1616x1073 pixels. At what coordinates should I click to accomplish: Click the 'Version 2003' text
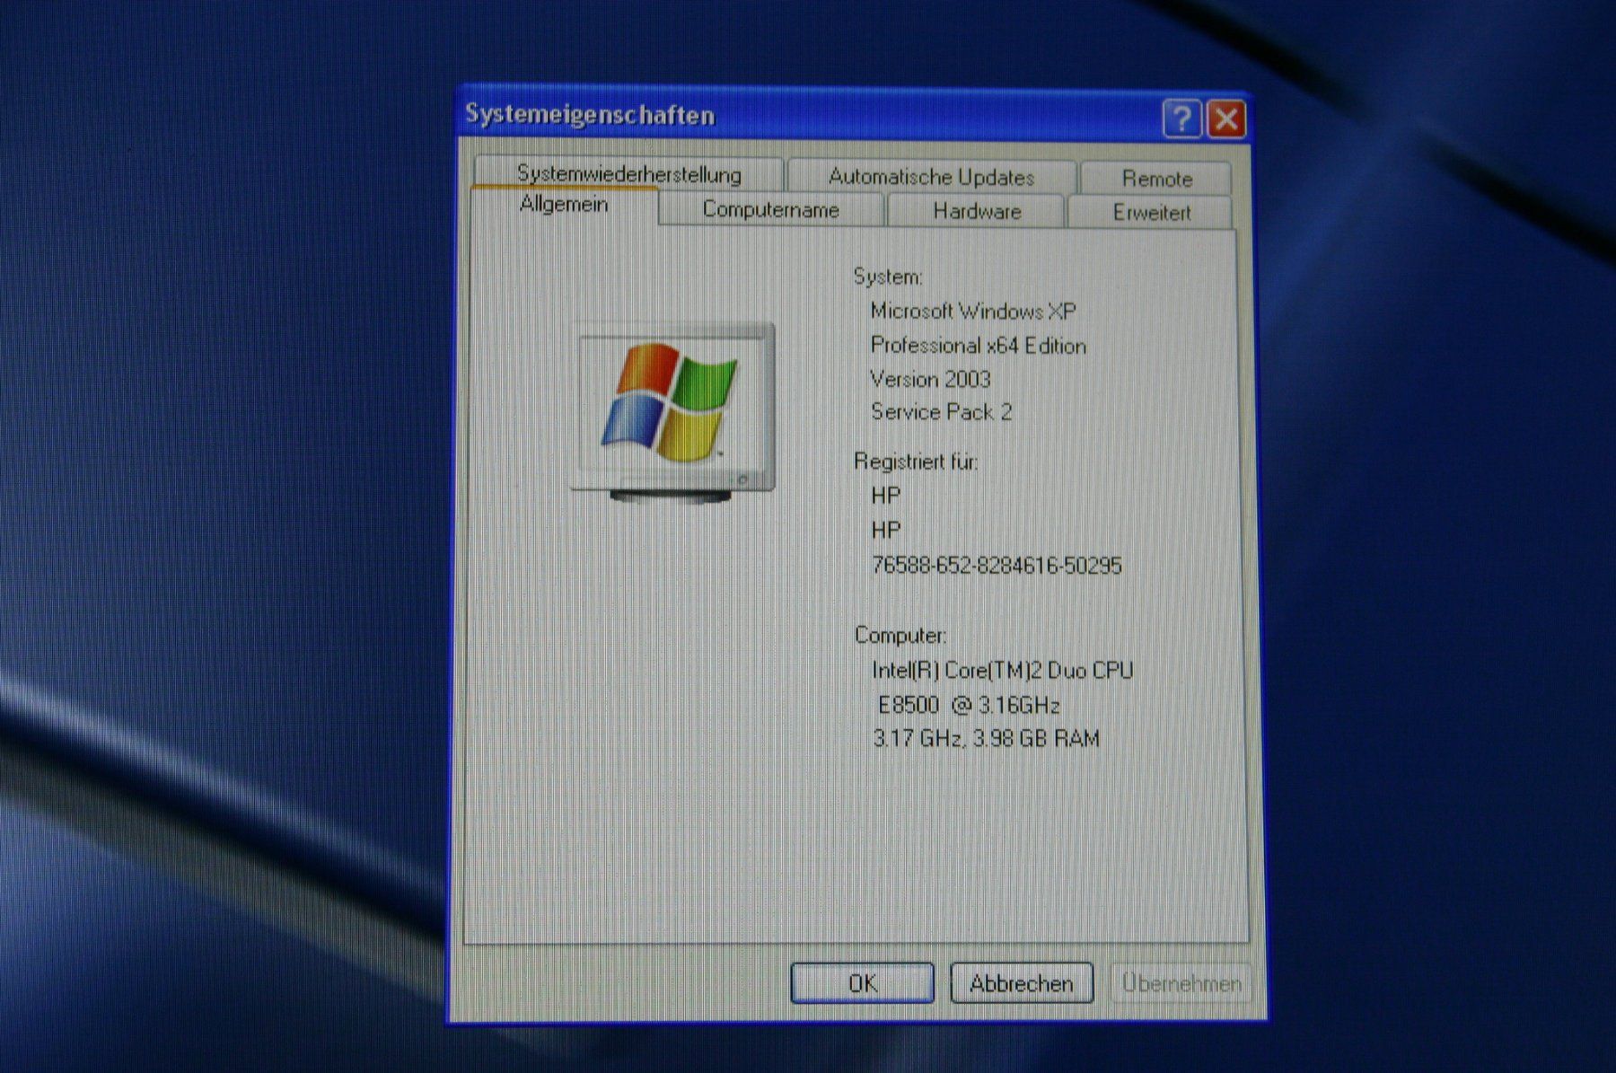(930, 379)
